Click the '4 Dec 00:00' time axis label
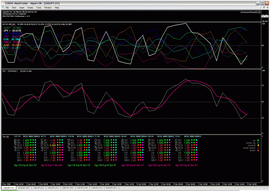The image size is (270, 191). (x=141, y=184)
